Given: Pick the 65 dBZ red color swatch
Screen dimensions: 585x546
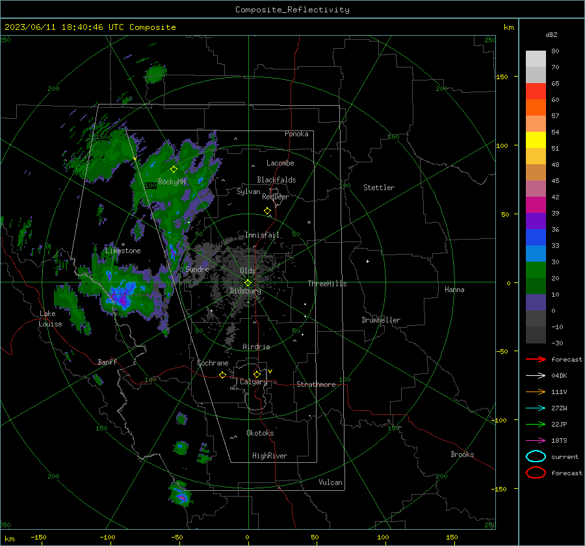Looking at the screenshot, I should click(x=536, y=91).
